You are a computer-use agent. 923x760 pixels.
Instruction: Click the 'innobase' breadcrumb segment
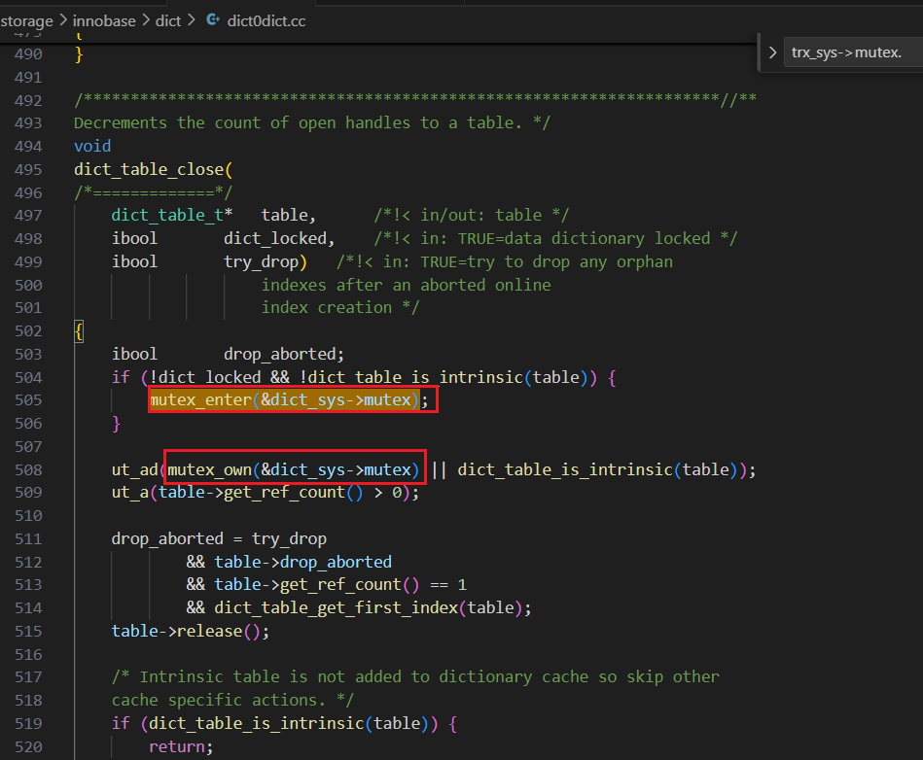[104, 21]
